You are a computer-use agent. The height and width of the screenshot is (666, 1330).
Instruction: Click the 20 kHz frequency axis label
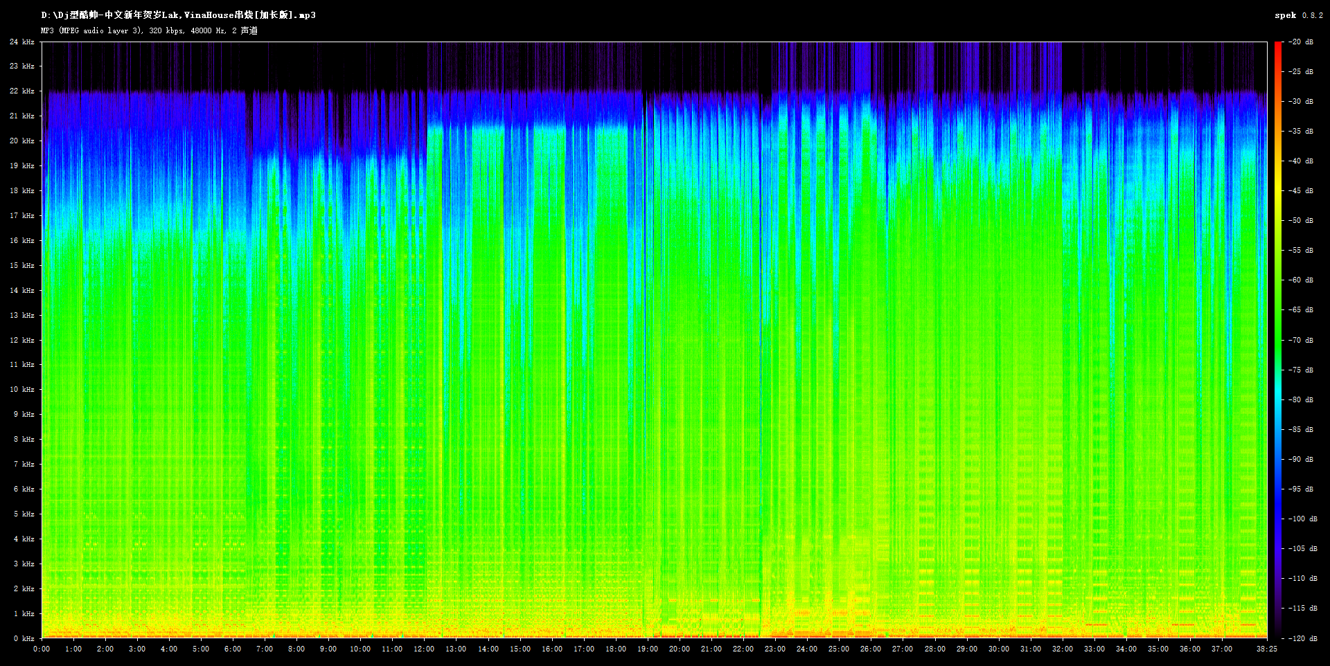coord(22,141)
